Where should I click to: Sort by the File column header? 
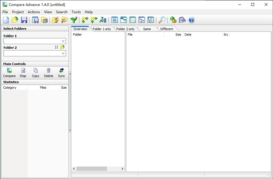click(145, 35)
